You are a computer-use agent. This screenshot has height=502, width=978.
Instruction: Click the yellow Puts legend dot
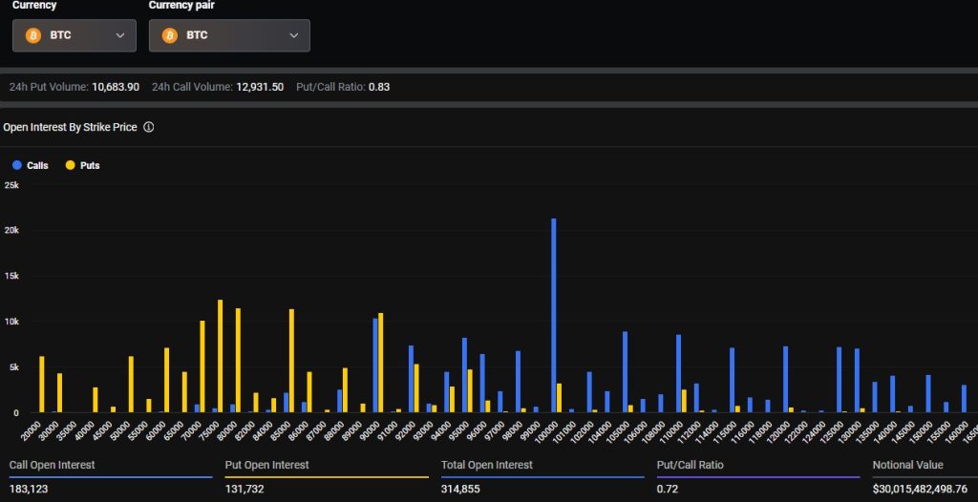click(70, 165)
